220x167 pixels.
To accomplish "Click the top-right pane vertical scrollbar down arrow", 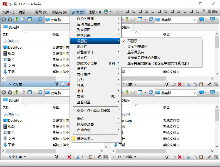I will [217, 74].
